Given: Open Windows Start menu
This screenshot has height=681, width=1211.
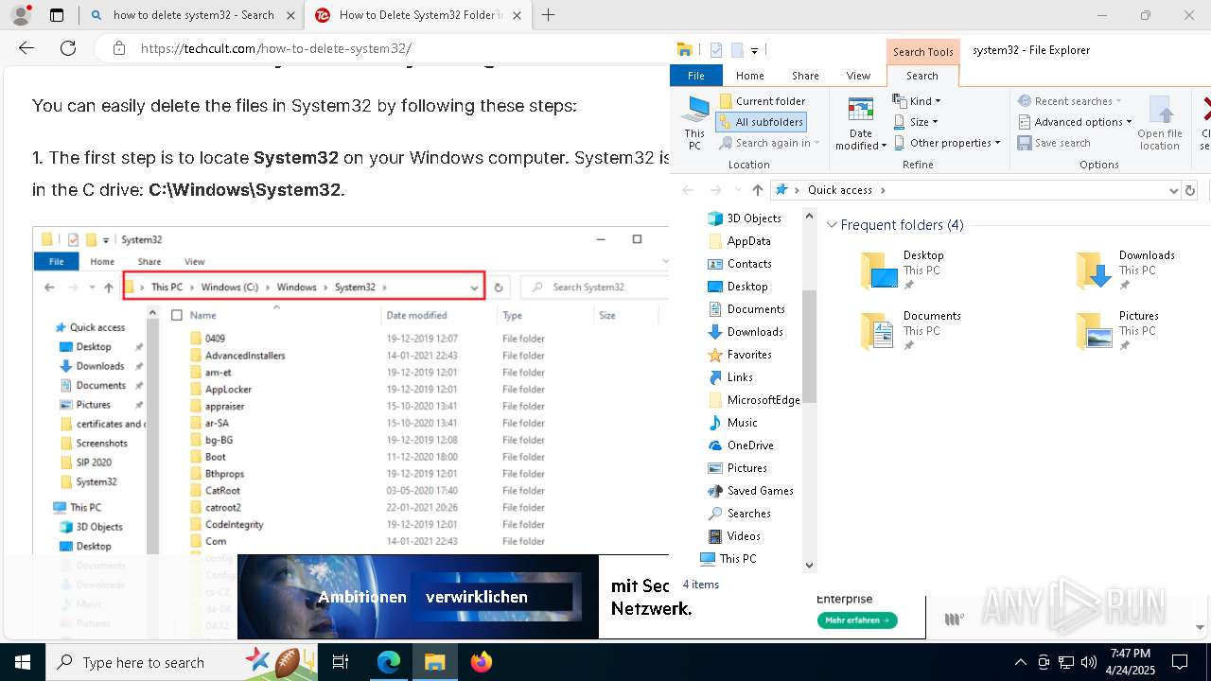Looking at the screenshot, I should (23, 662).
